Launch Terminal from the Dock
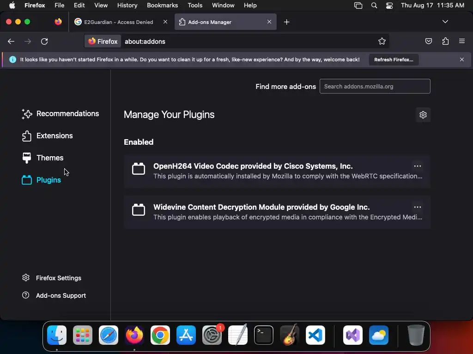 (264, 335)
